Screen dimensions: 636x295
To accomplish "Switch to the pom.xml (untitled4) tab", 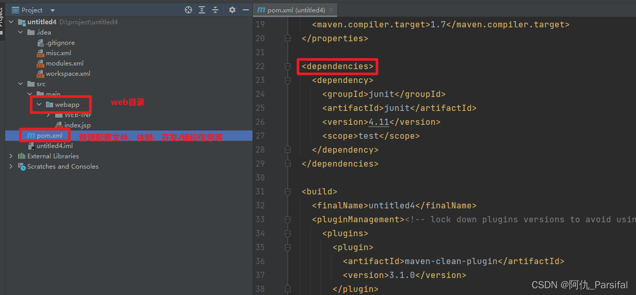I will (296, 10).
